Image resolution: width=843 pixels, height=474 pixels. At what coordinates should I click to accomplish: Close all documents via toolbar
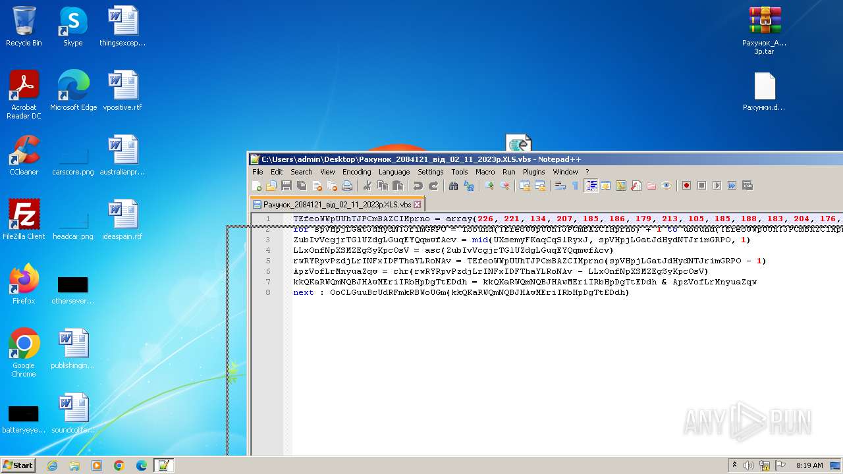point(332,186)
